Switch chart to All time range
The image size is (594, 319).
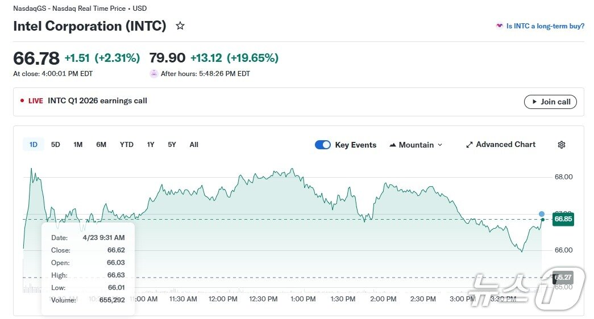(x=194, y=145)
